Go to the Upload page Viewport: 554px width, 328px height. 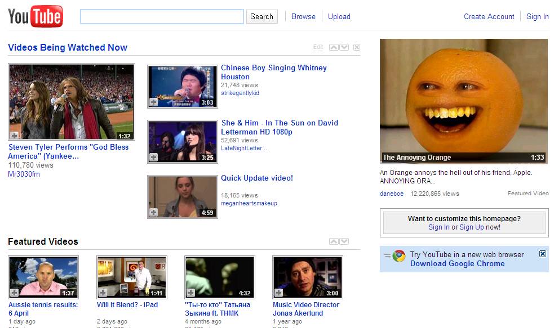click(339, 16)
